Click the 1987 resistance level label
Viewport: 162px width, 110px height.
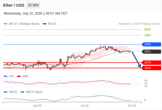[147, 35]
